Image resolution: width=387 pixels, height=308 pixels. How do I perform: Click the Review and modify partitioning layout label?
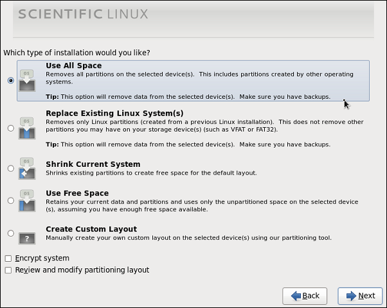point(82,270)
